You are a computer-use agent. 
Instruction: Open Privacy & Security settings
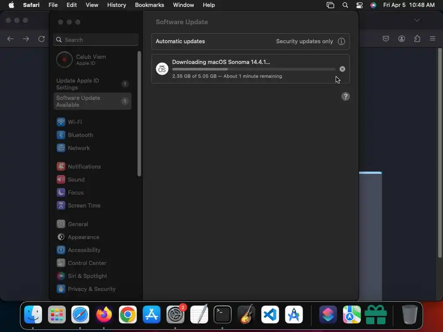click(93, 289)
